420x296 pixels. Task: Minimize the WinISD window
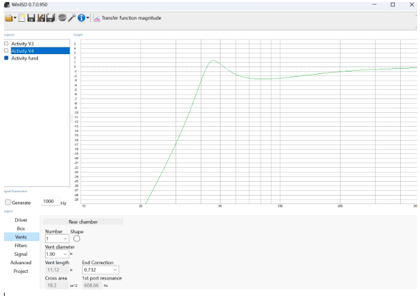point(374,5)
